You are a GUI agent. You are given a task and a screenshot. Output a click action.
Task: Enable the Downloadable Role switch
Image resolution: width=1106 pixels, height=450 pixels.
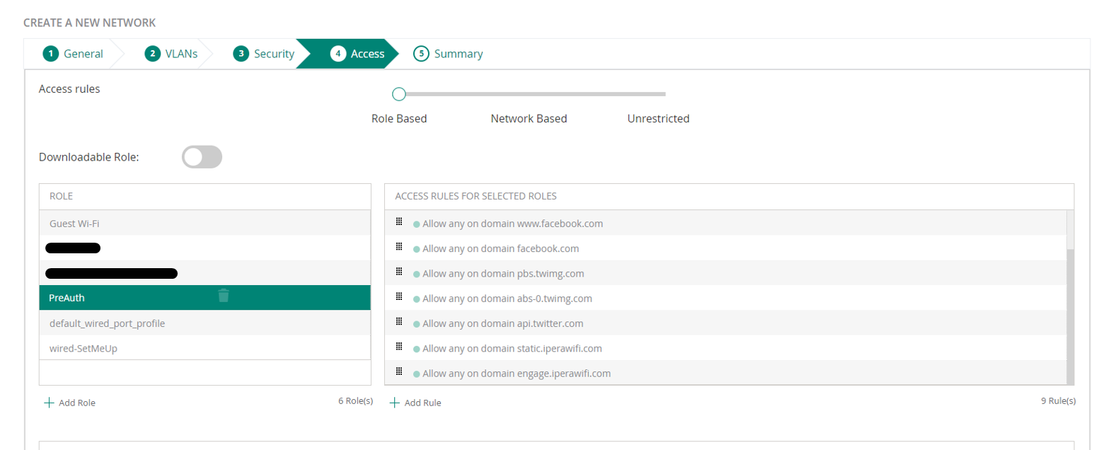click(x=202, y=157)
